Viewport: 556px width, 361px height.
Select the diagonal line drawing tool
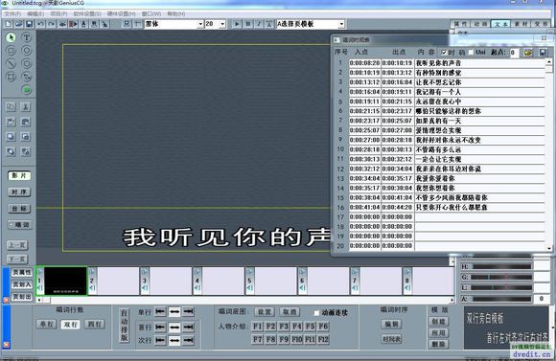11,64
